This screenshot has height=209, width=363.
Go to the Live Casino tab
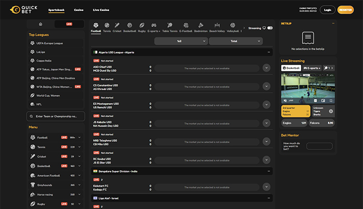point(103,10)
